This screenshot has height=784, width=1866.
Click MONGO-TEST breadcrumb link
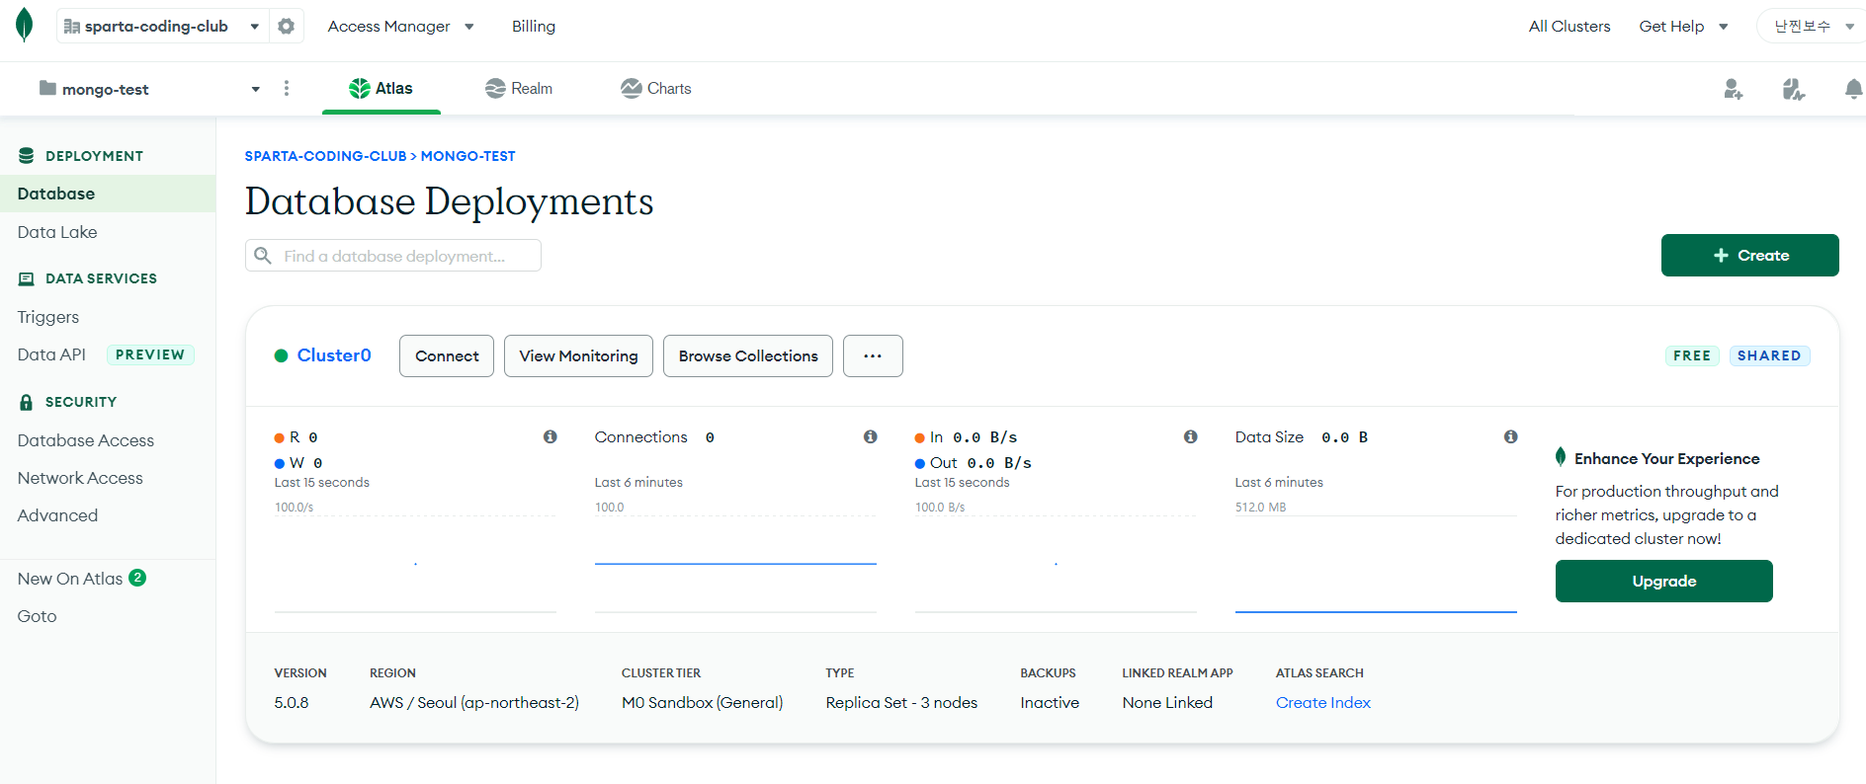coord(468,156)
